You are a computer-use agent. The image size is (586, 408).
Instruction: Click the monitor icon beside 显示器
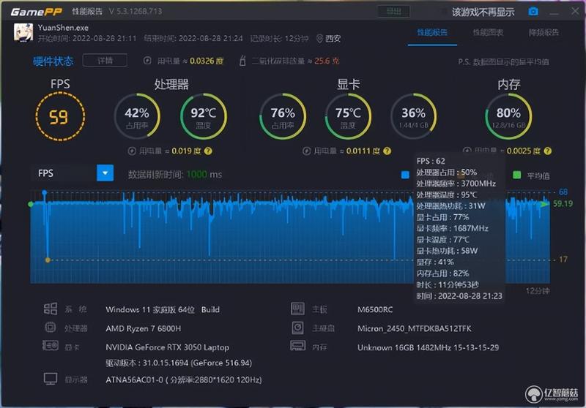[51, 379]
